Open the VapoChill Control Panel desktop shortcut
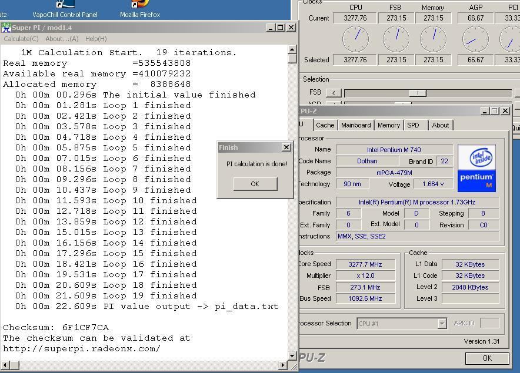Viewport: 520px width, 373px height. [65, 9]
